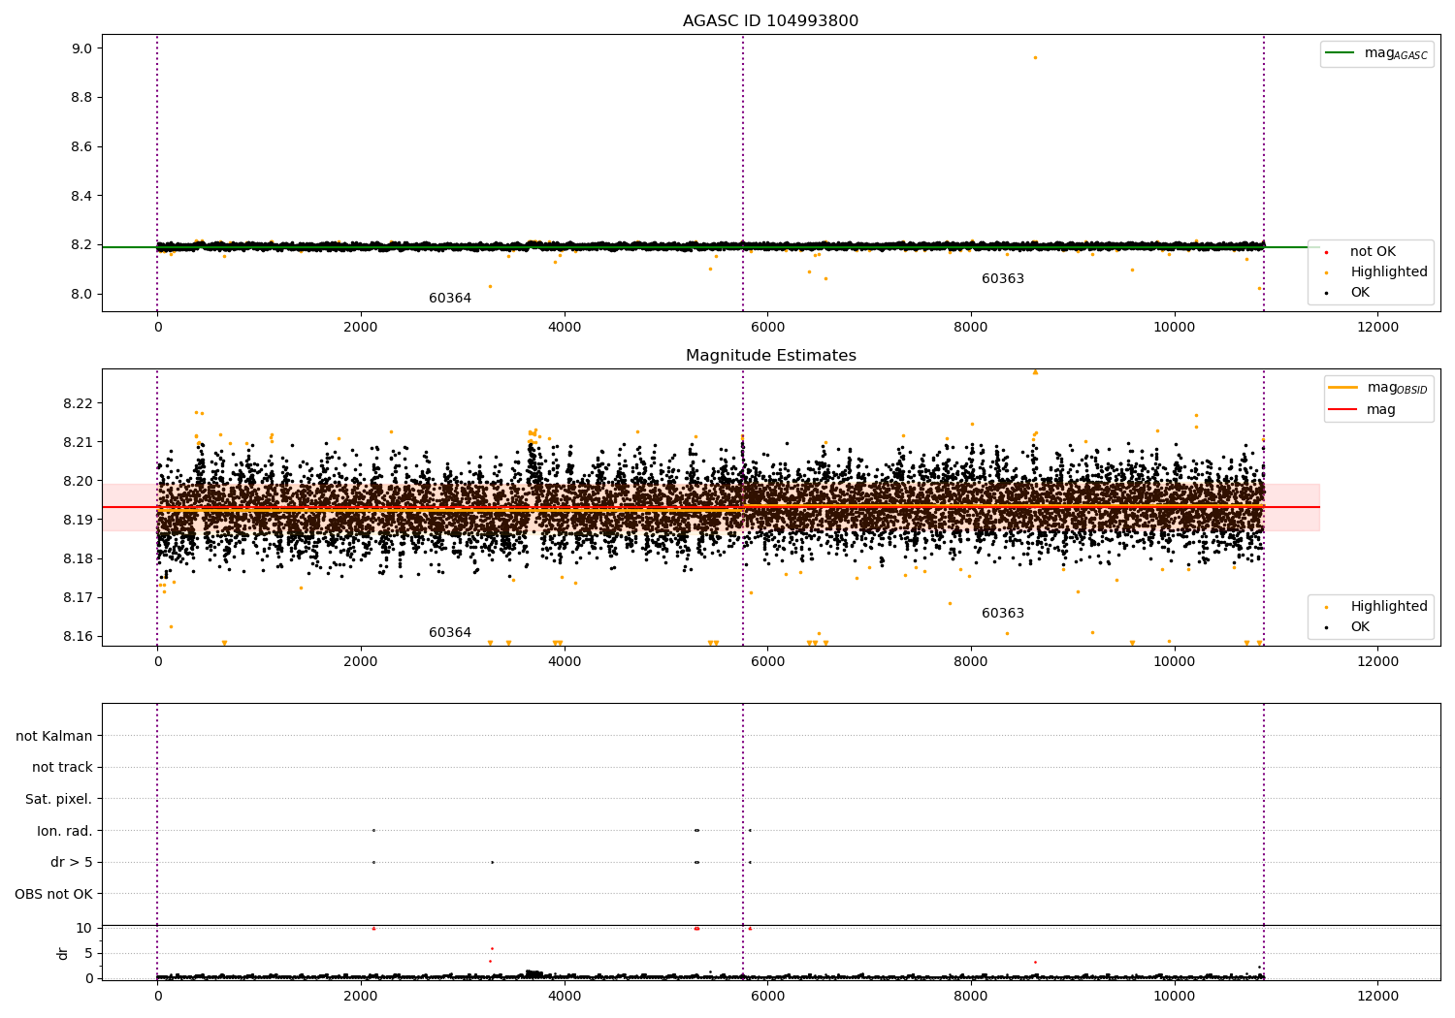Click the '8.16' y-axis tick of Magnitude Estimates plot

click(79, 637)
